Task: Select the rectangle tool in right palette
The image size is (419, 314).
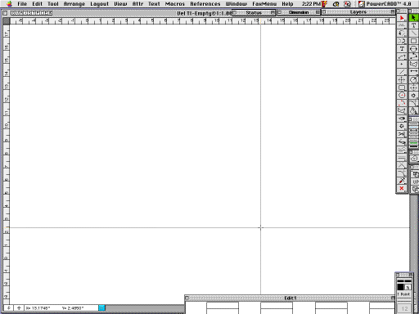Action: (x=413, y=41)
